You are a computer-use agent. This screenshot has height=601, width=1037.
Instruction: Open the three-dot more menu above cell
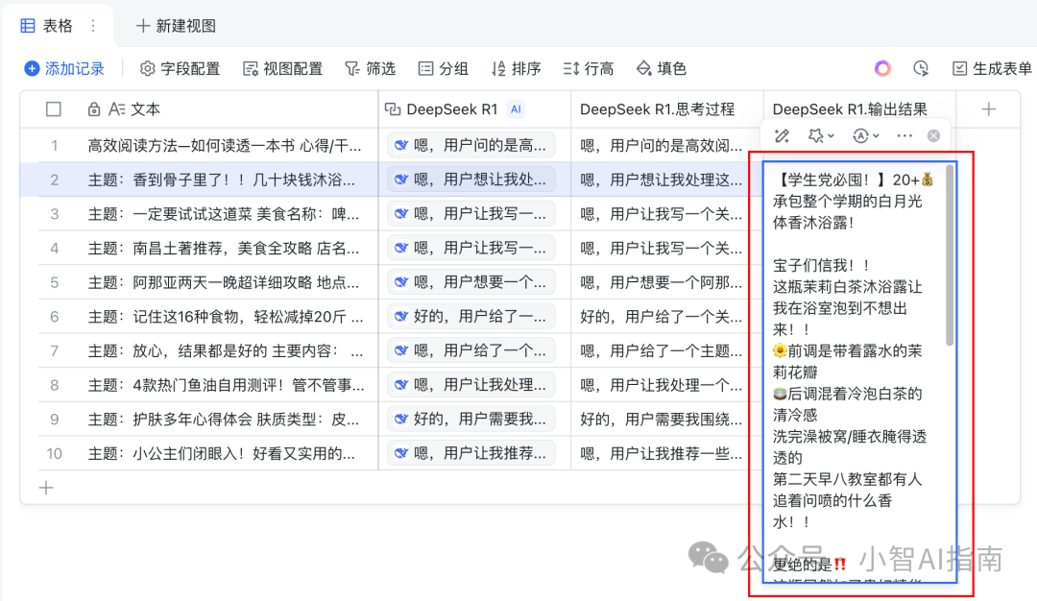[904, 136]
